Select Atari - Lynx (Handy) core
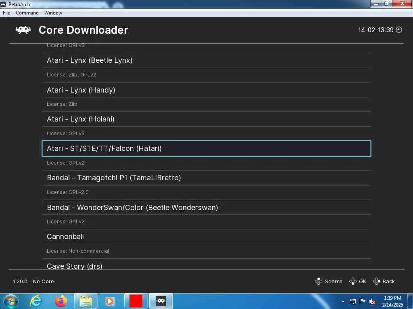This screenshot has height=309, width=413. [206, 90]
